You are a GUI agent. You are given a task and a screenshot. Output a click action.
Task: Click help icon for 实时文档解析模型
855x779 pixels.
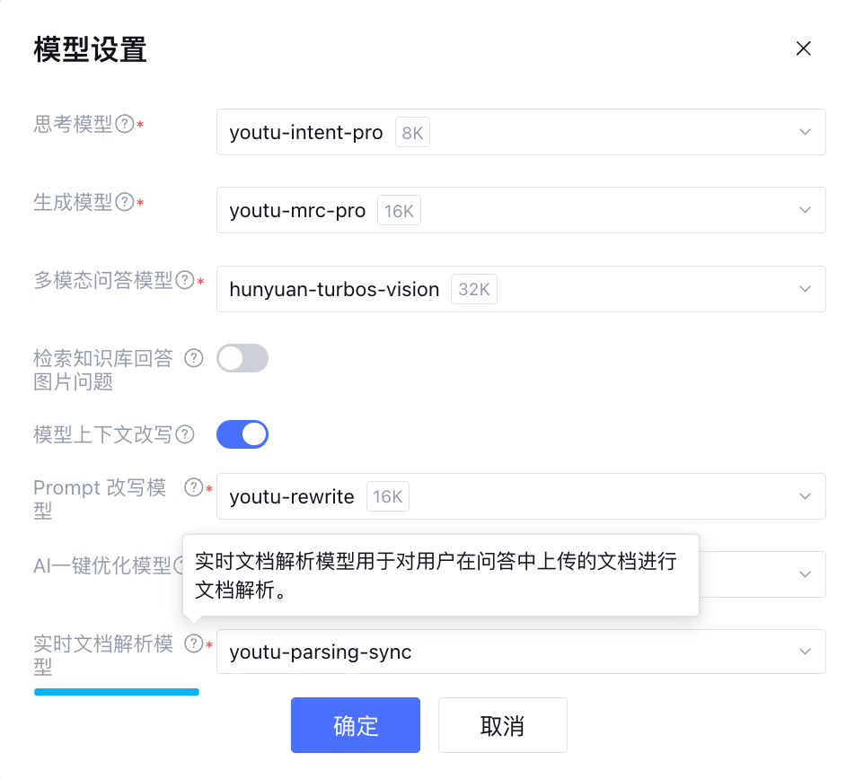click(x=193, y=643)
